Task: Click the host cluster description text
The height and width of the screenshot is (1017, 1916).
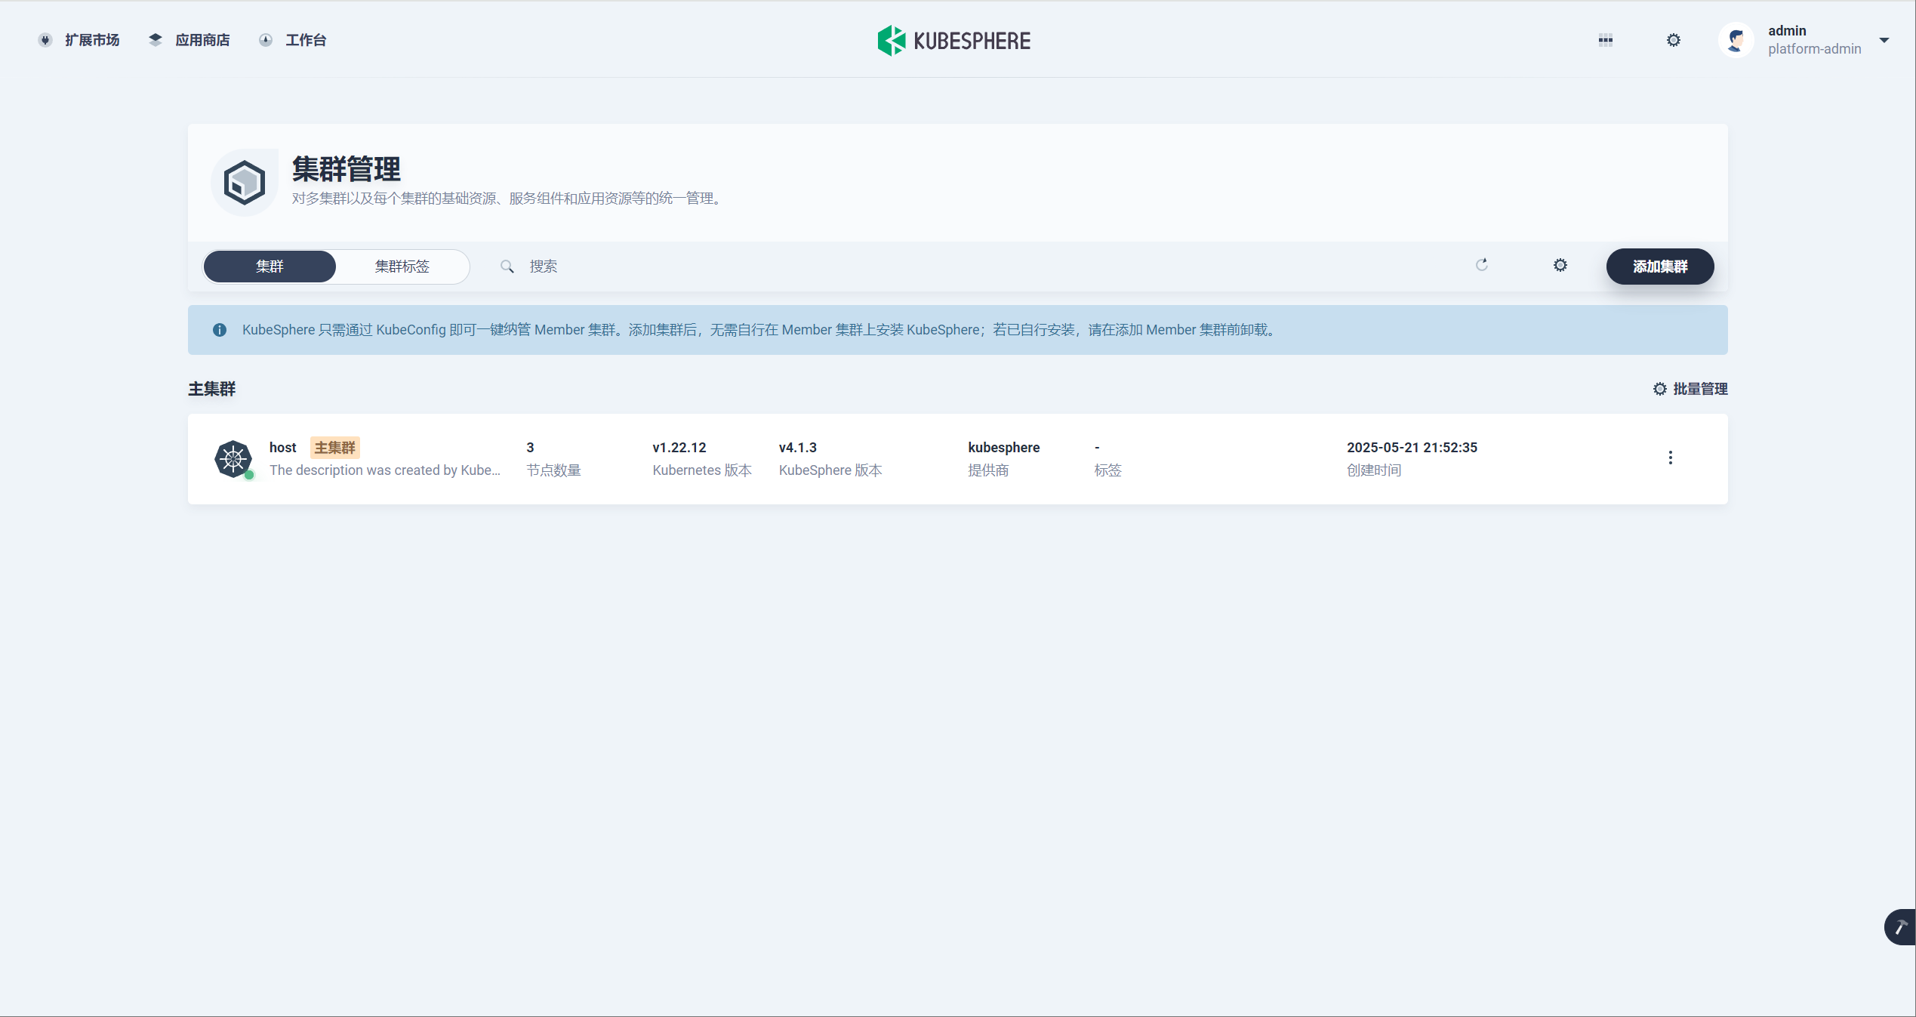Action: click(x=385, y=470)
